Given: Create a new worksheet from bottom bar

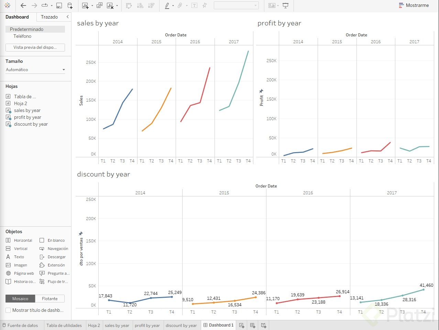Looking at the screenshot, I should tap(242, 325).
